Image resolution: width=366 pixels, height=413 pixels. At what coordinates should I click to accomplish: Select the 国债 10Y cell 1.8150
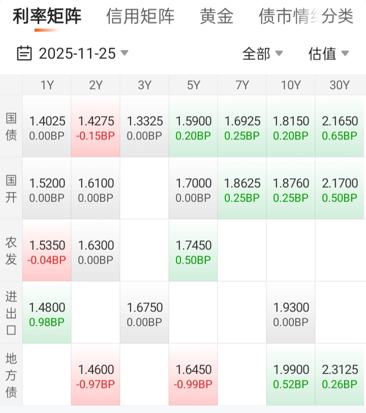[291, 128]
